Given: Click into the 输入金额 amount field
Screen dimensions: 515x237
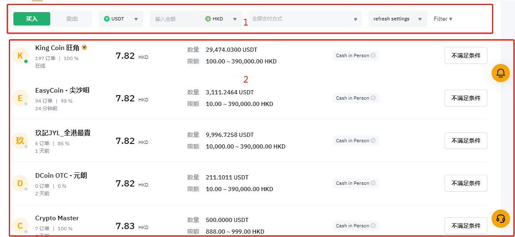Looking at the screenshot, I should [176, 19].
